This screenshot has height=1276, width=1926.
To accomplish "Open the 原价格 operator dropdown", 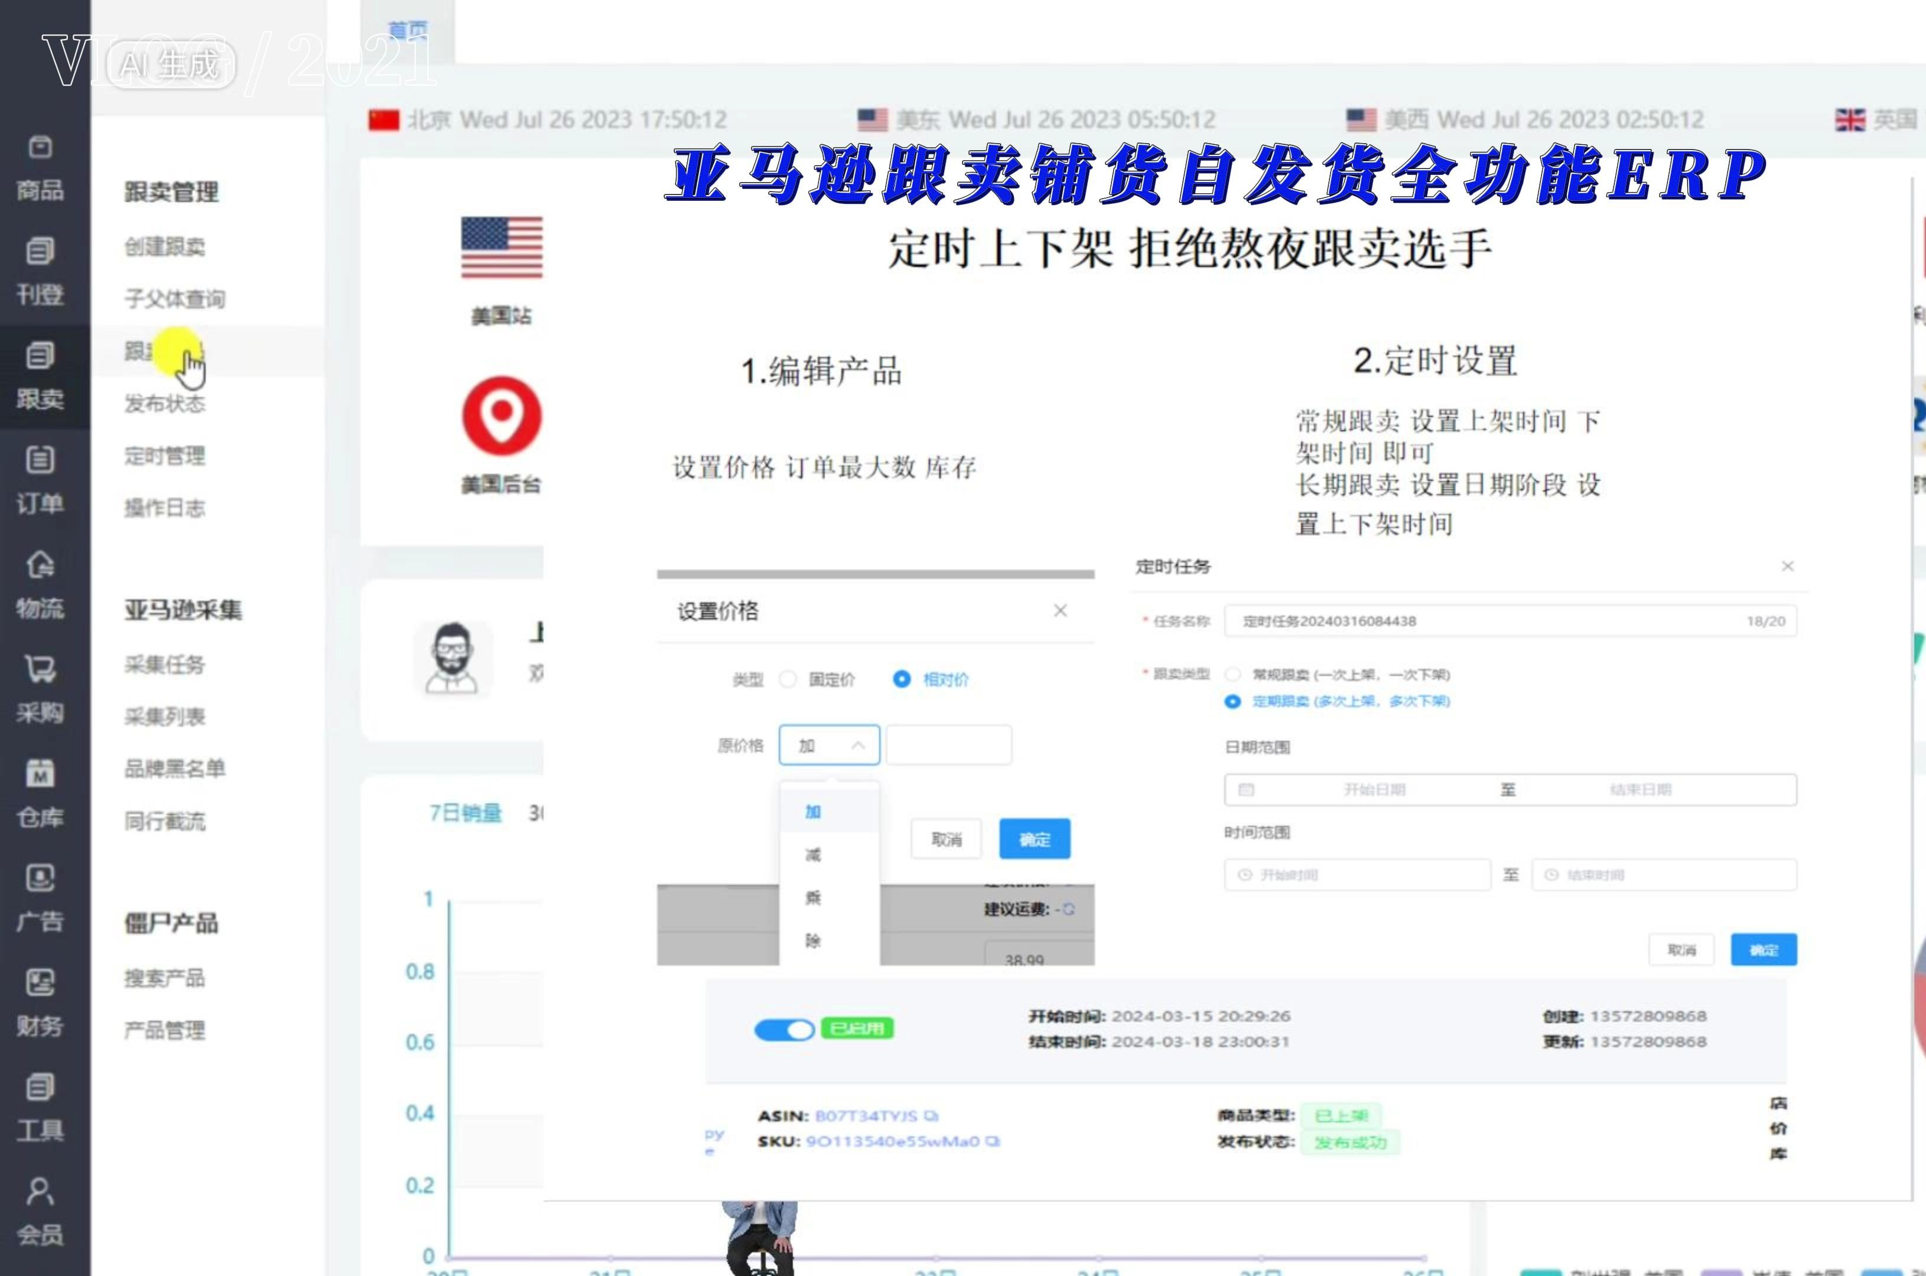I will pos(829,744).
